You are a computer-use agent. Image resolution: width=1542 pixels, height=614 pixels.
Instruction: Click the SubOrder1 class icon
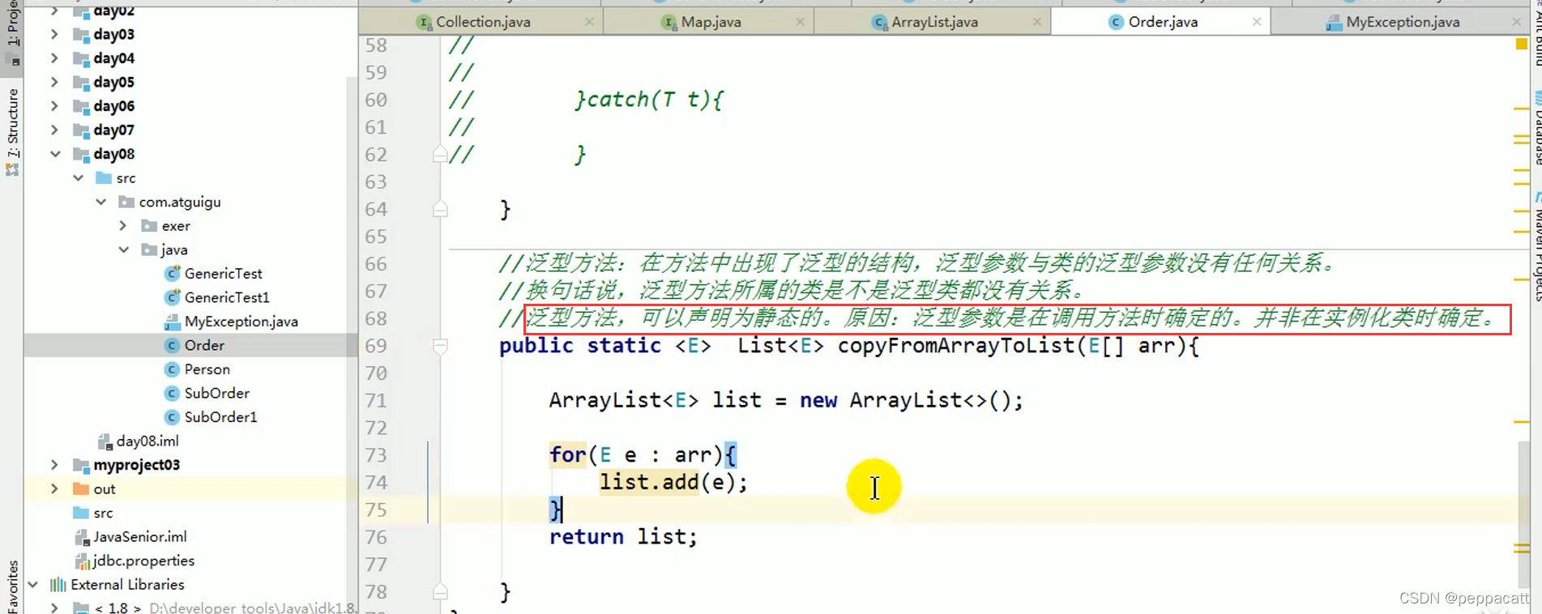(172, 417)
